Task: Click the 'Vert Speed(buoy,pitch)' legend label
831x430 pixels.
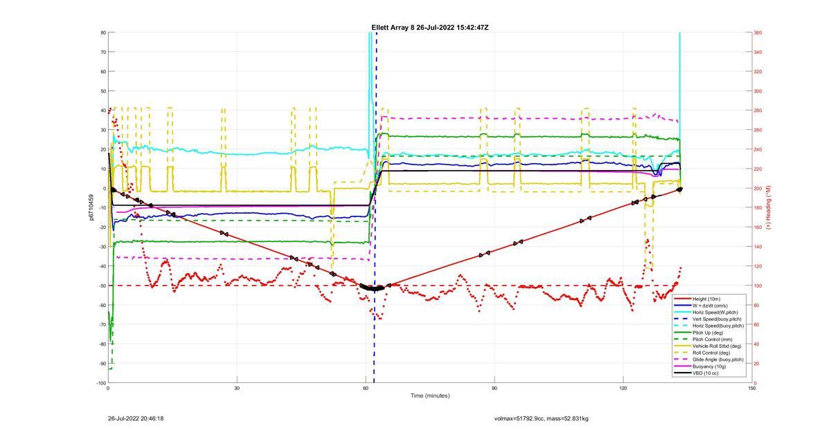Action: 717,319
